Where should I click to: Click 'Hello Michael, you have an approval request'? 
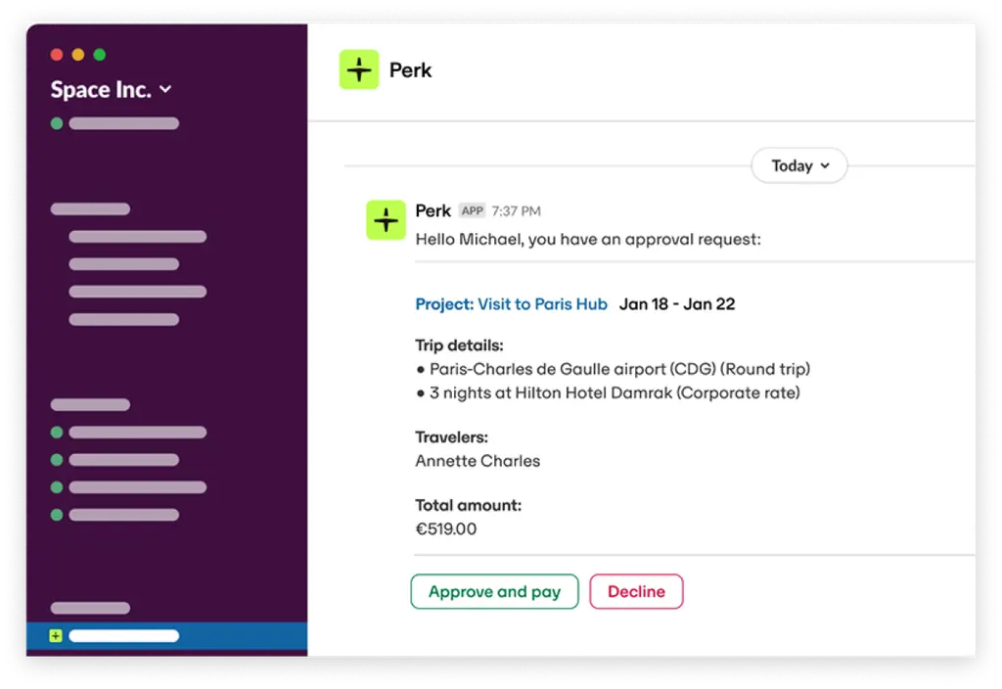(588, 240)
